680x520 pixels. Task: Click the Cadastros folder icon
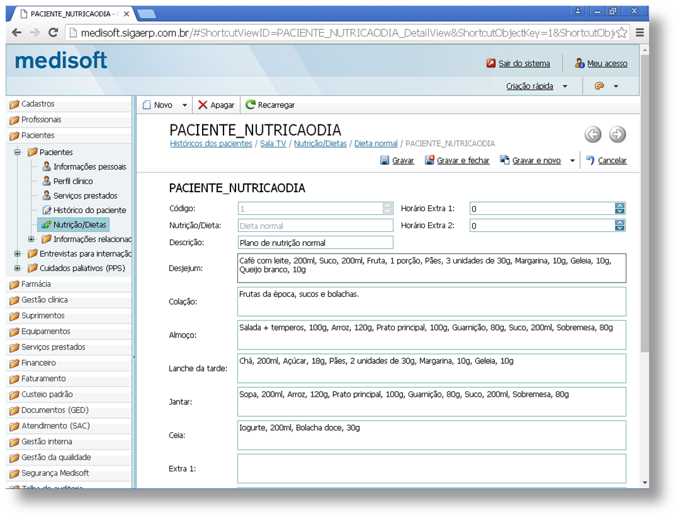15,104
